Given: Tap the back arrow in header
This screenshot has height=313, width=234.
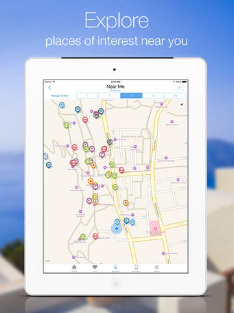Looking at the screenshot, I should [49, 87].
